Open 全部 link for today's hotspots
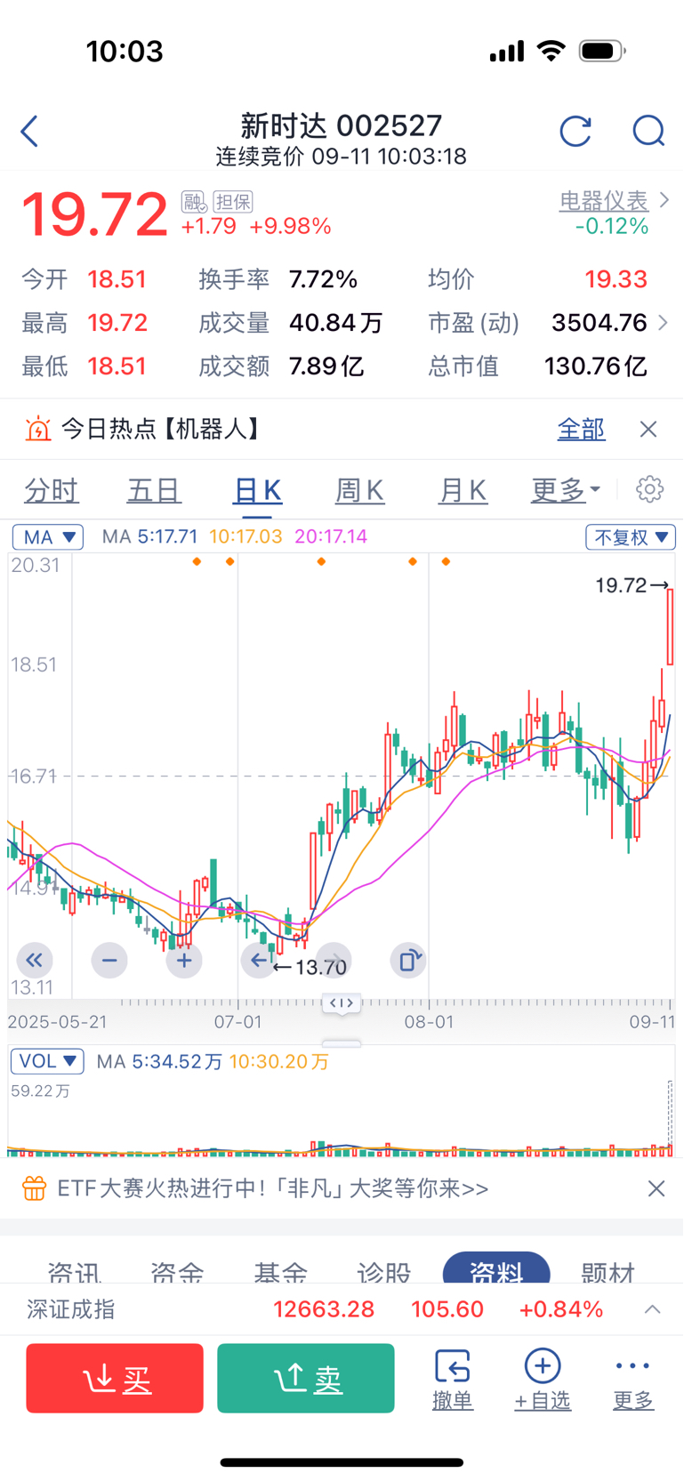684x1481 pixels. [581, 430]
